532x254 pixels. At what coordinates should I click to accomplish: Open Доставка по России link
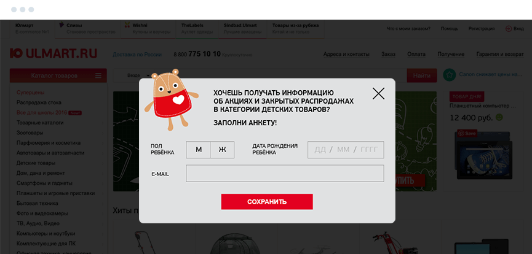point(137,54)
